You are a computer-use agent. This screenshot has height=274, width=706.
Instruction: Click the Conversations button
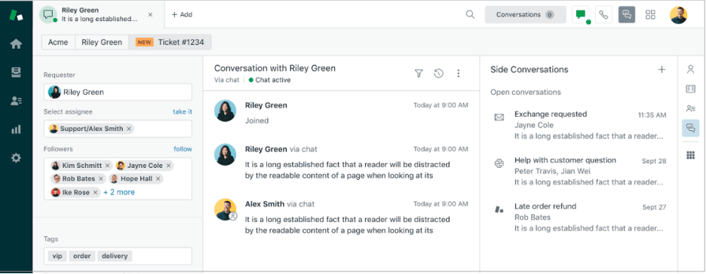pyautogui.click(x=526, y=15)
